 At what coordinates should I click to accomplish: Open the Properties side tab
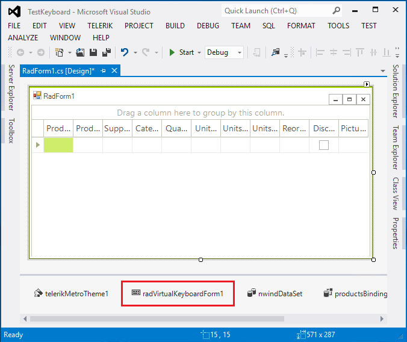tap(396, 233)
